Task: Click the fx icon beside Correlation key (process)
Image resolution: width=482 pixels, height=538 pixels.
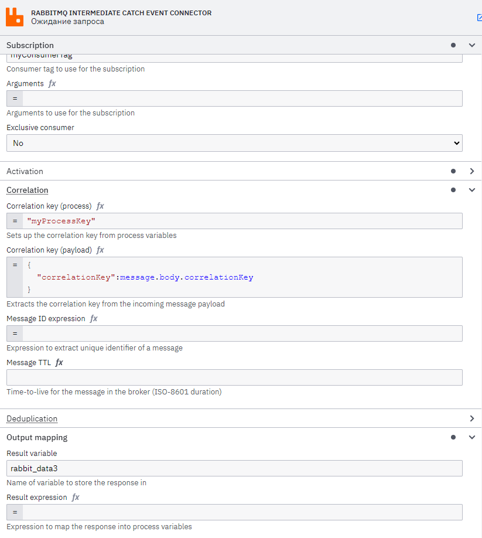Action: tap(100, 206)
